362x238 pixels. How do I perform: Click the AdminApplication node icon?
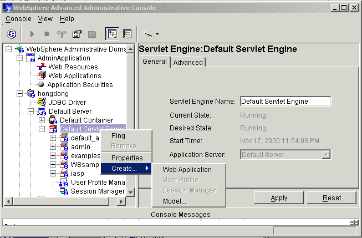[x=30, y=58]
